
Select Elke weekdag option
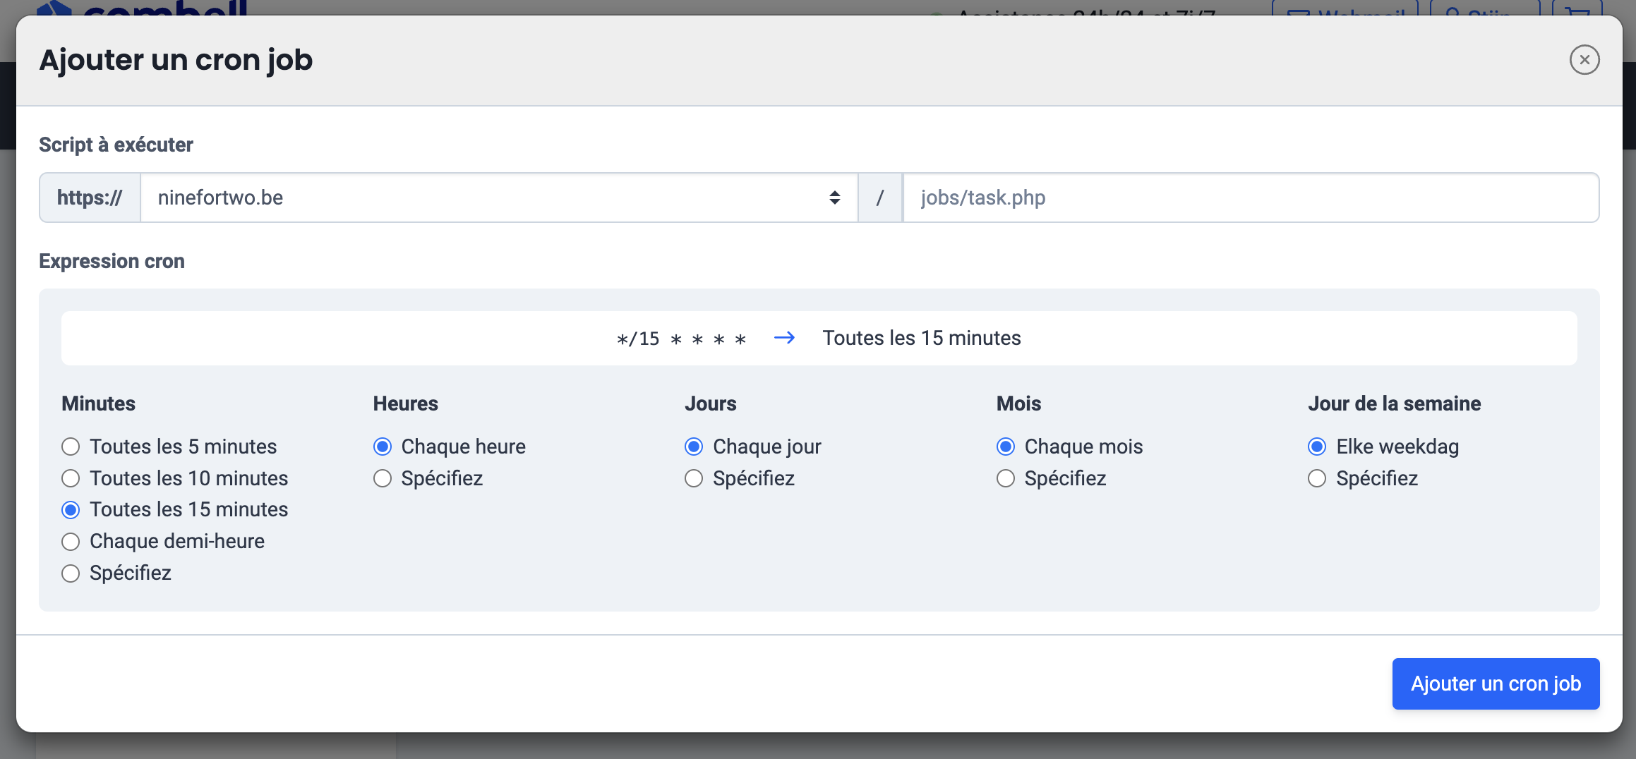pos(1317,447)
